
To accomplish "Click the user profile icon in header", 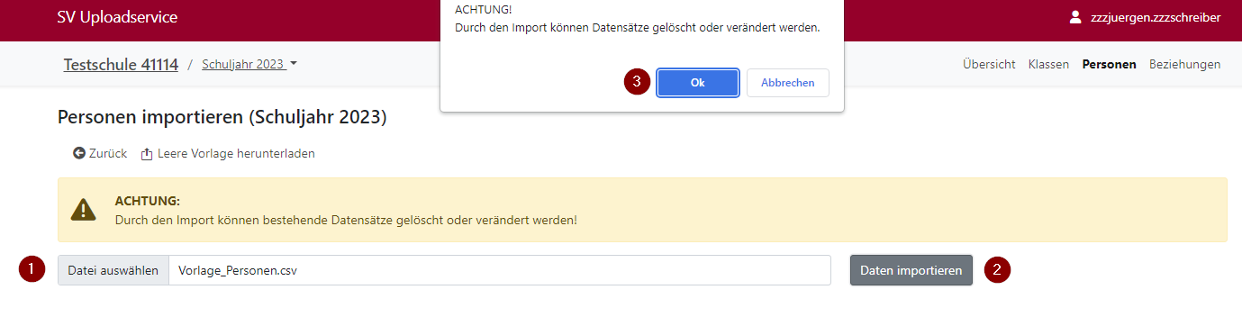I will coord(1074,17).
